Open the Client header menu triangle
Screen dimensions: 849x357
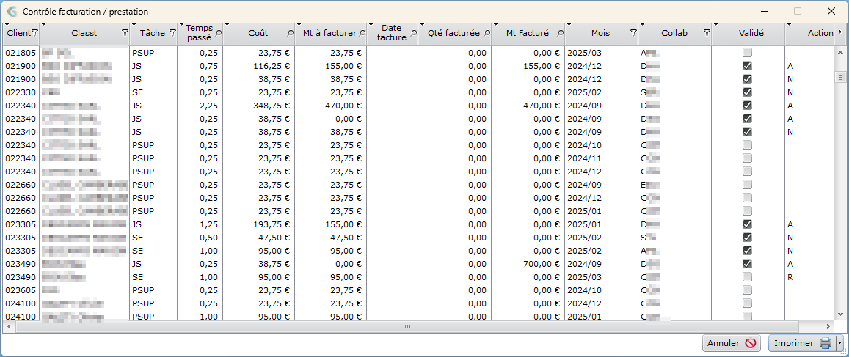7,25
